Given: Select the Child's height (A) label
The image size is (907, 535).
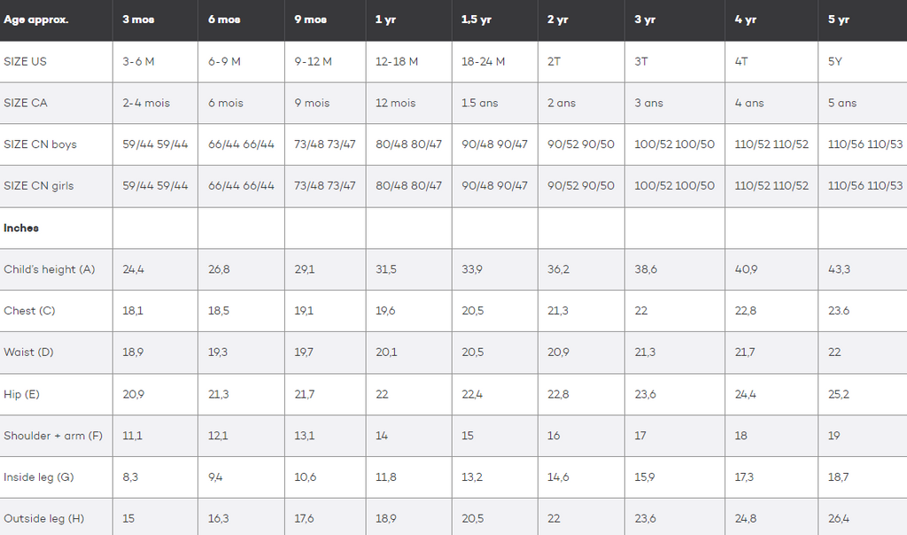Looking at the screenshot, I should (50, 269).
